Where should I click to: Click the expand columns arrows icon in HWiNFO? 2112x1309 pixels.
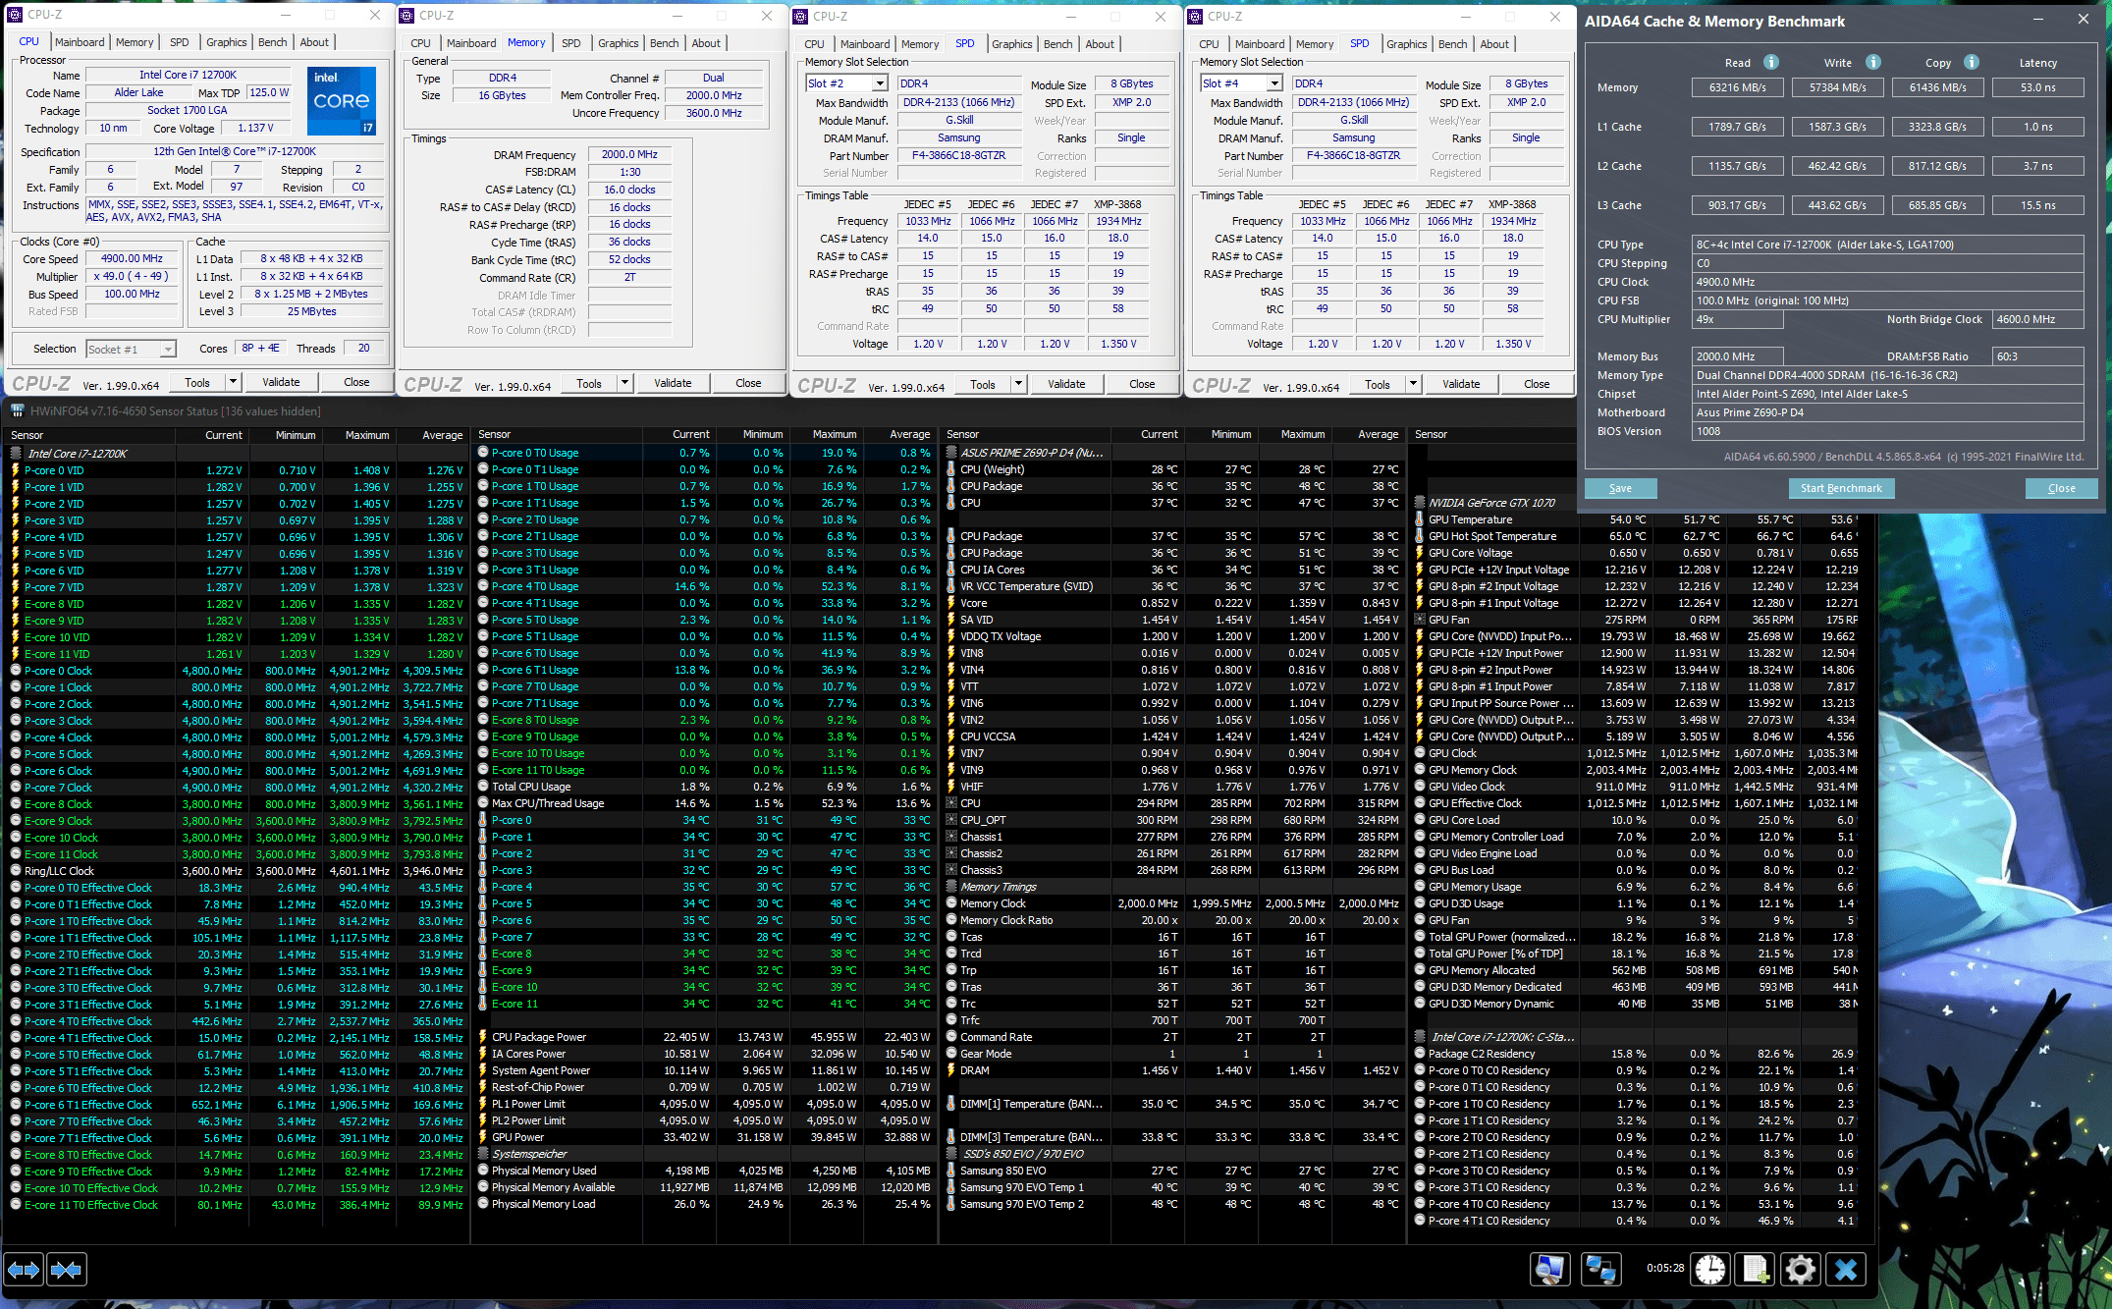[x=24, y=1270]
